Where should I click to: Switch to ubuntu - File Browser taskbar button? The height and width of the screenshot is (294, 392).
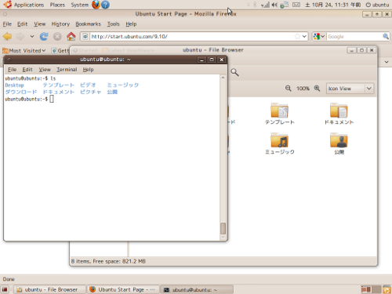click(50, 289)
